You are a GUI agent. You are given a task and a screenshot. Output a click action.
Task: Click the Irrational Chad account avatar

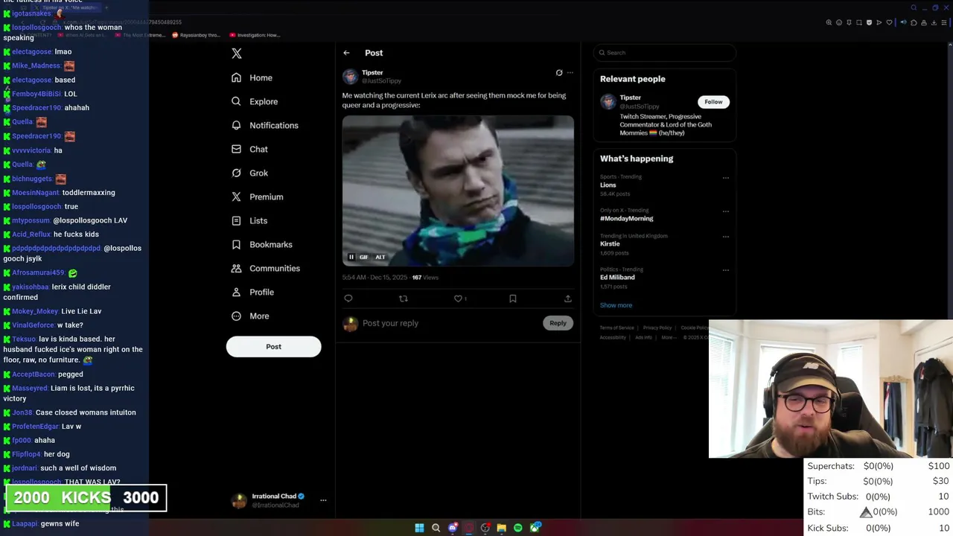(x=239, y=500)
